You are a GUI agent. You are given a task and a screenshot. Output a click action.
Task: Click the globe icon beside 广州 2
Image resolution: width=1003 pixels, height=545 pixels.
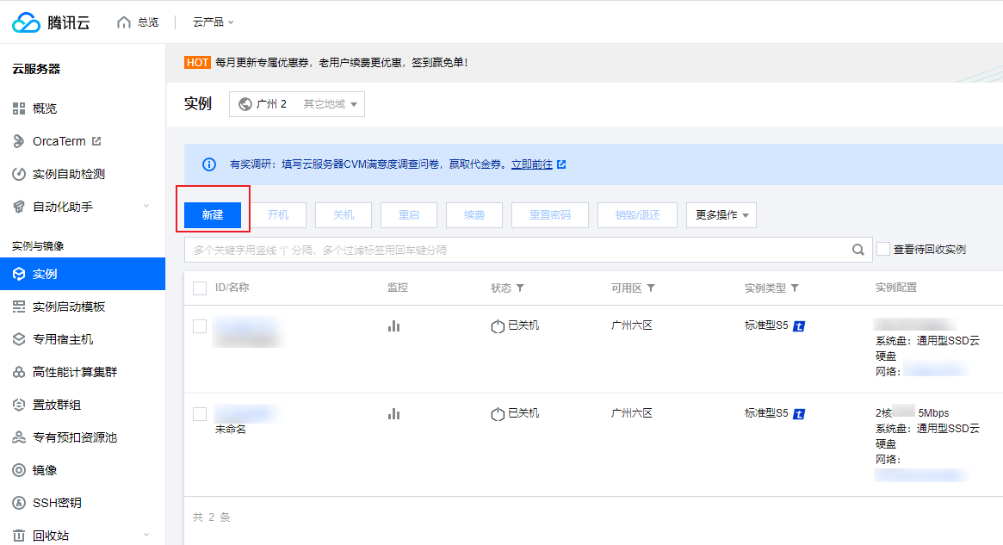(x=245, y=104)
